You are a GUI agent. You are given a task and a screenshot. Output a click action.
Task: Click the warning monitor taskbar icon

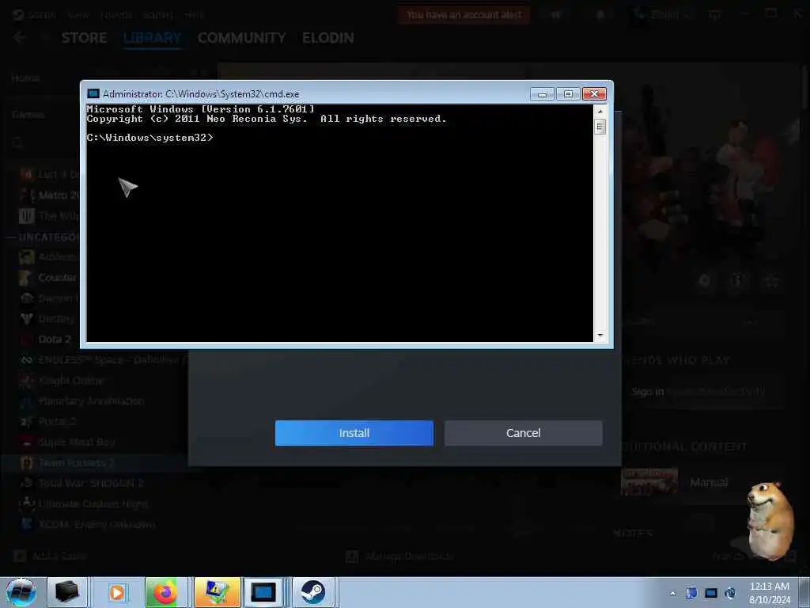tap(217, 592)
